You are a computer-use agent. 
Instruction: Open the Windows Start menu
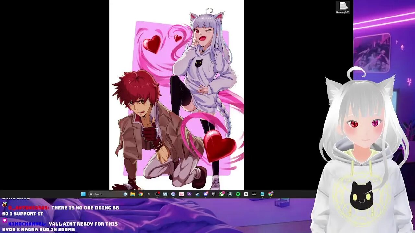[x=83, y=194]
